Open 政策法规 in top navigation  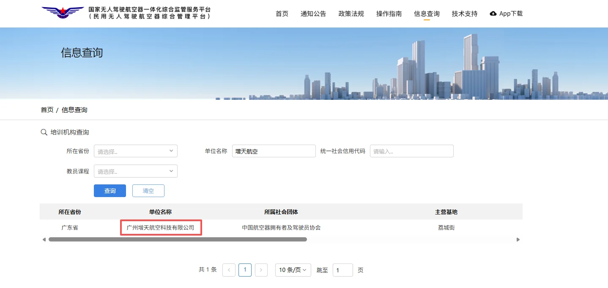pyautogui.click(x=351, y=14)
